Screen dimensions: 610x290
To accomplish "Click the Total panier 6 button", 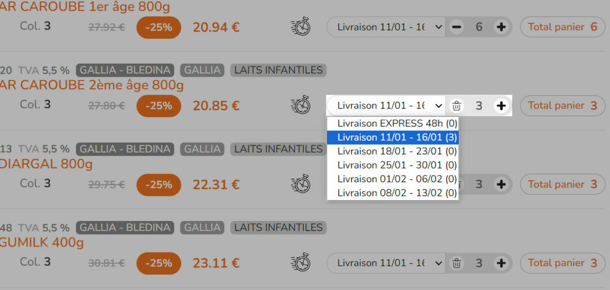I will point(562,27).
